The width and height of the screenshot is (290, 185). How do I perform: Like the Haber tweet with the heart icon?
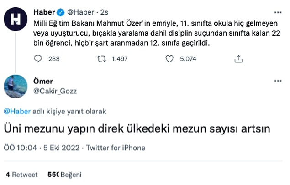coord(170,58)
